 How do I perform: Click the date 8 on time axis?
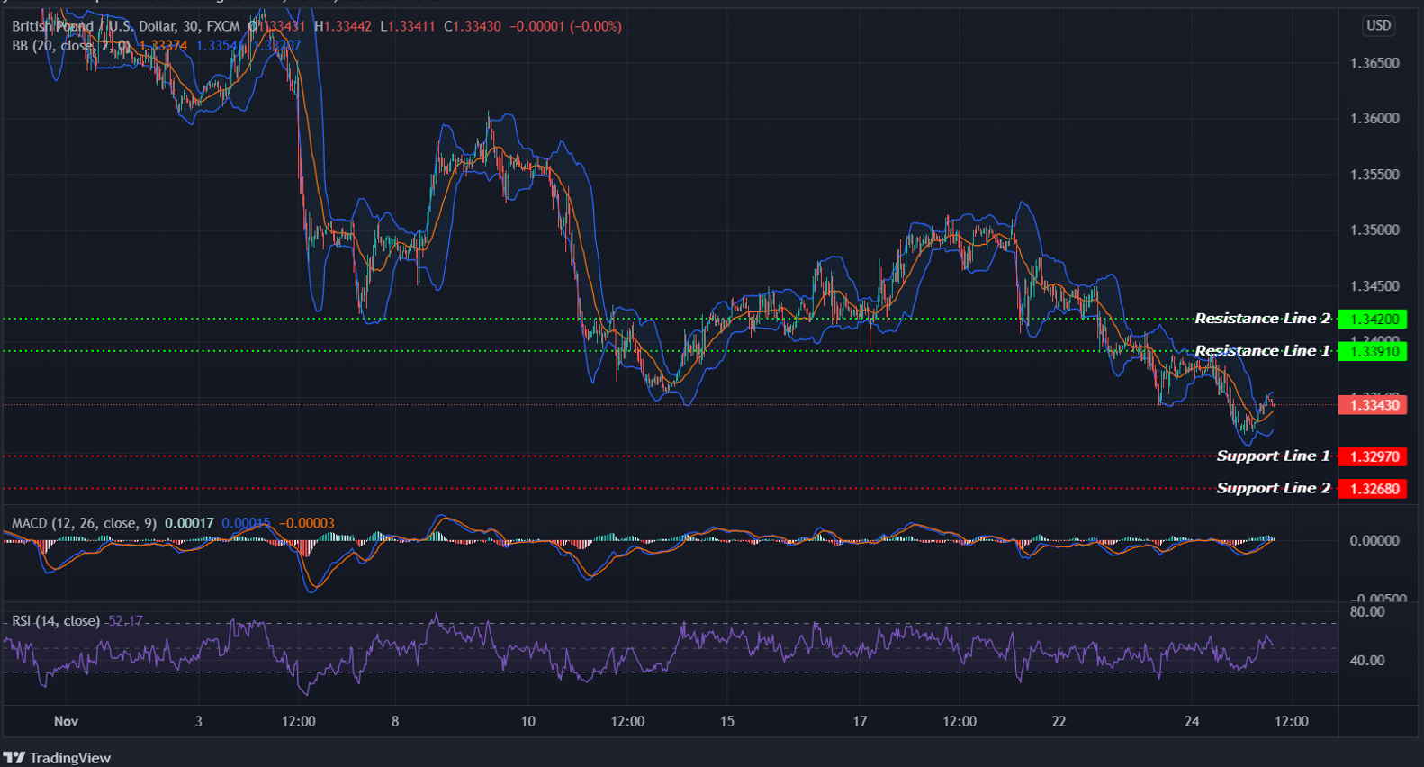click(x=395, y=721)
